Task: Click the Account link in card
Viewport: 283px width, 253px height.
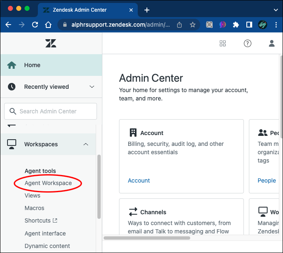Action: click(x=139, y=180)
